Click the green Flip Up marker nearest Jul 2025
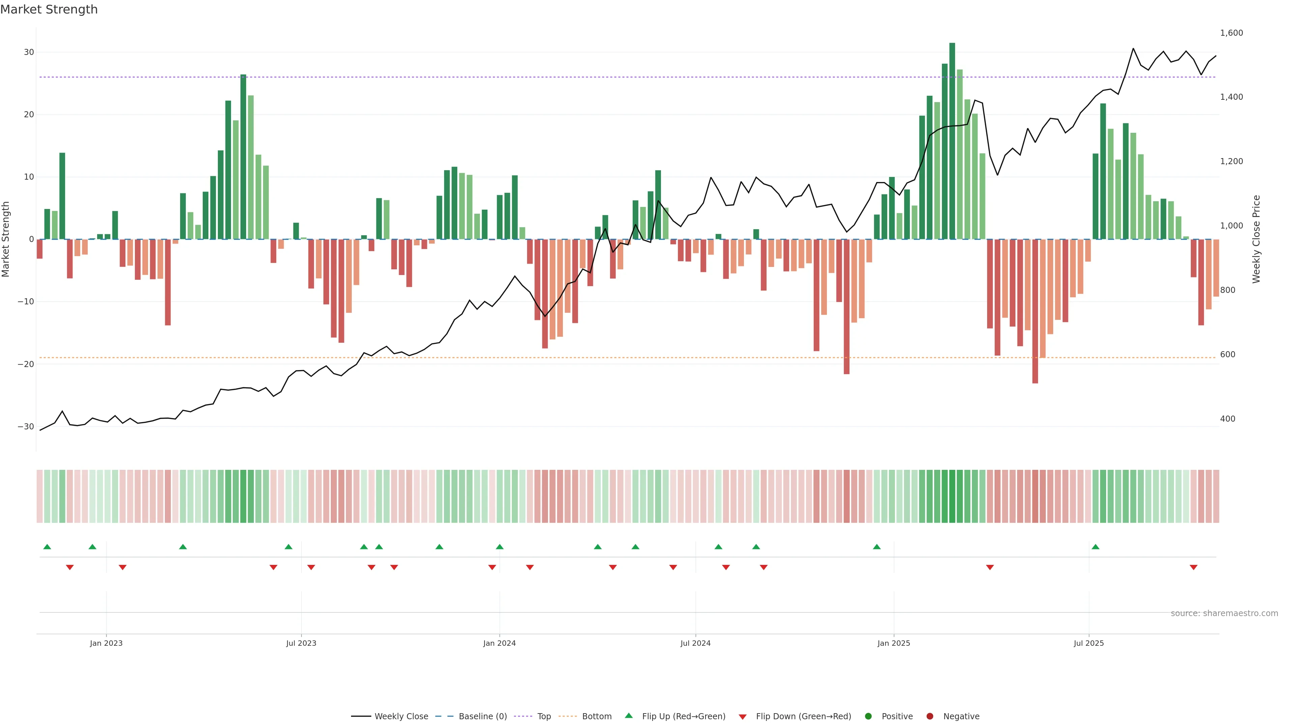 1095,547
